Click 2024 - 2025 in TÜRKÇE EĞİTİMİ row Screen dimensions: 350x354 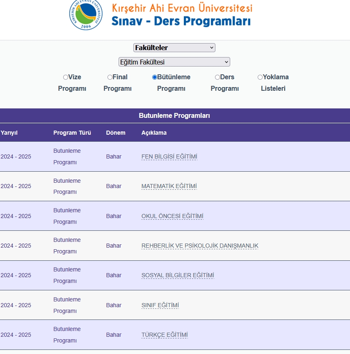pos(16,335)
